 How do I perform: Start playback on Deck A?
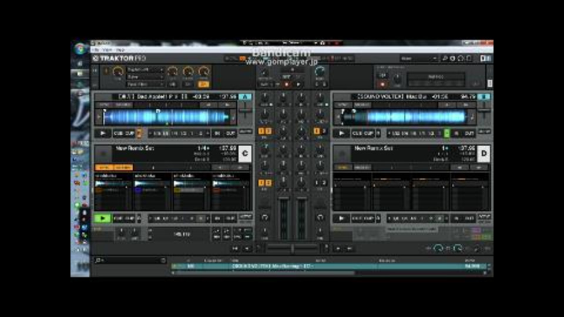(103, 133)
